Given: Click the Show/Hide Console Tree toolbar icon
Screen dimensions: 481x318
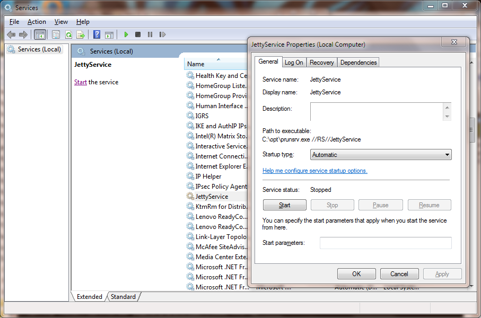Looking at the screenshot, I should click(40, 34).
